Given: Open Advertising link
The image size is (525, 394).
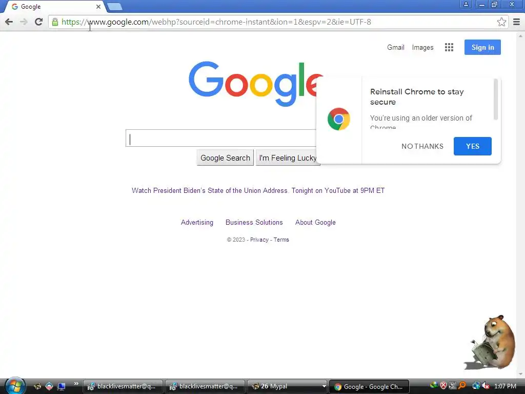Looking at the screenshot, I should click(x=197, y=223).
